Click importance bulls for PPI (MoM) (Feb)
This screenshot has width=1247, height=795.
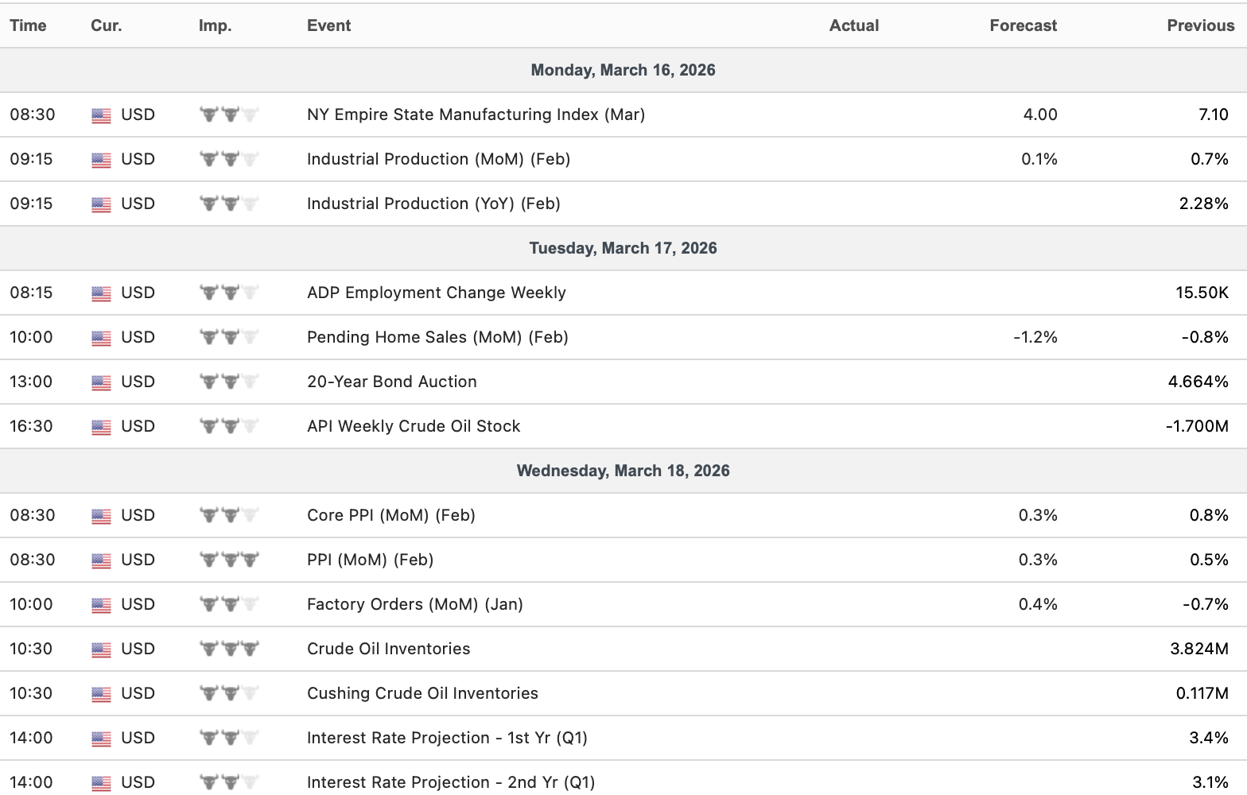coord(229,560)
